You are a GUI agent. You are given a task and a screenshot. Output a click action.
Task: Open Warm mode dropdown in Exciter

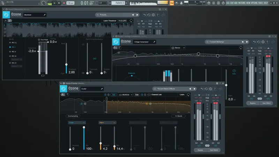(x=107, y=123)
